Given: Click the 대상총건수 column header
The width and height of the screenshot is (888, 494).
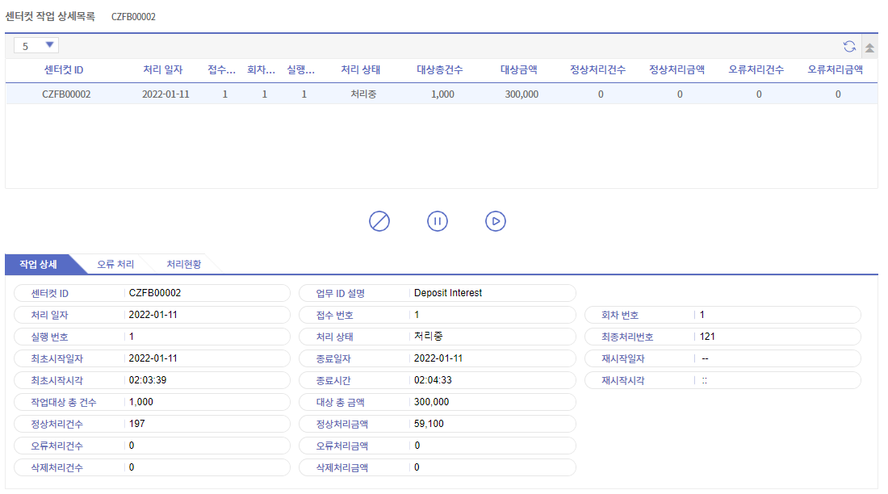Looking at the screenshot, I should point(440,70).
